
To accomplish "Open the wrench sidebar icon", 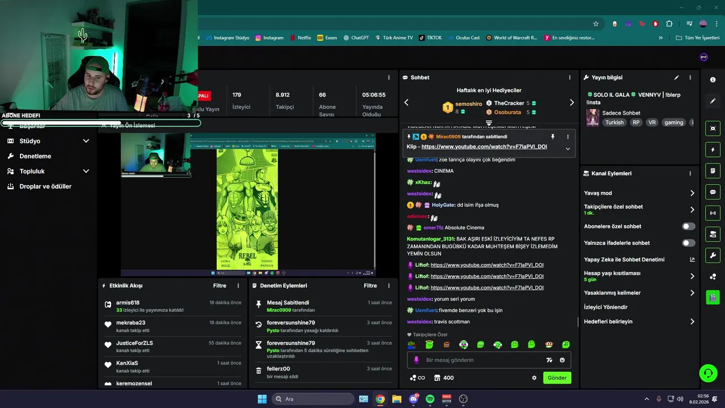I will pos(713,255).
